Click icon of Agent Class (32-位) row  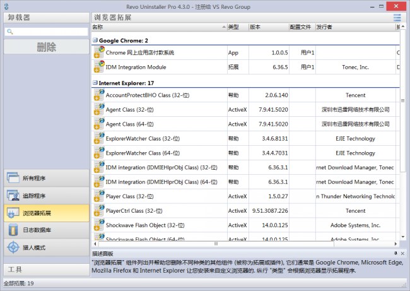click(99, 109)
